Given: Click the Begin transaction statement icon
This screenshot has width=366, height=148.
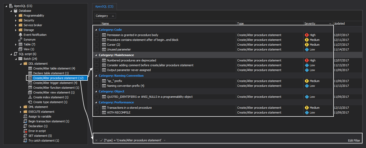Looking at the screenshot, I should pyautogui.click(x=25, y=121).
